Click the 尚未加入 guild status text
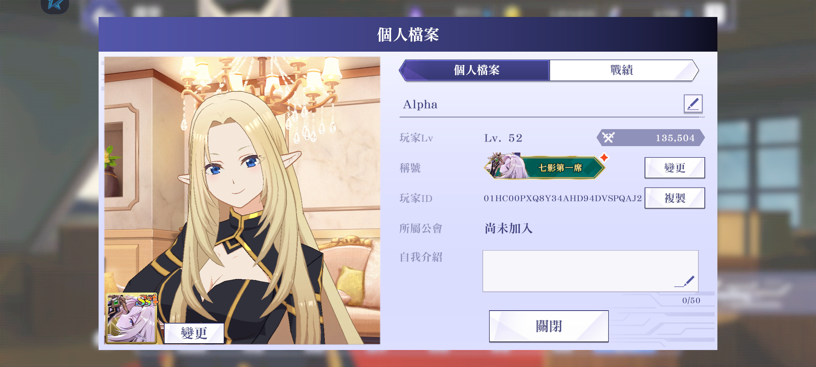Viewport: 816px width, 367px height. click(x=509, y=228)
